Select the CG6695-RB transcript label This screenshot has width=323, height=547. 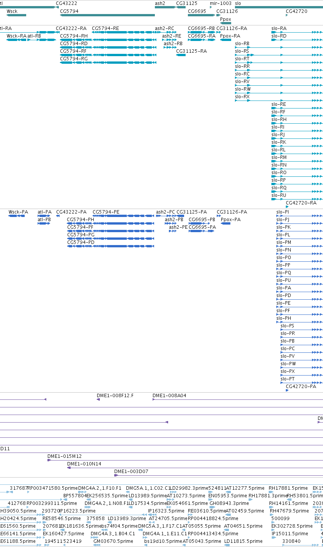pos(201,28)
